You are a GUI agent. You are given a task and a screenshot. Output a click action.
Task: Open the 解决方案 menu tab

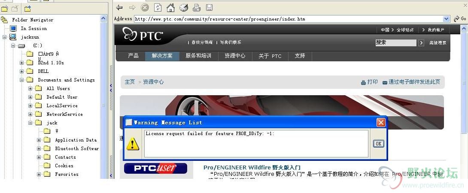click(x=162, y=56)
